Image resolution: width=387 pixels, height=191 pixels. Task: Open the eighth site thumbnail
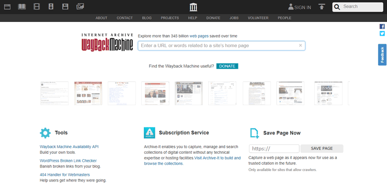tap(290, 93)
